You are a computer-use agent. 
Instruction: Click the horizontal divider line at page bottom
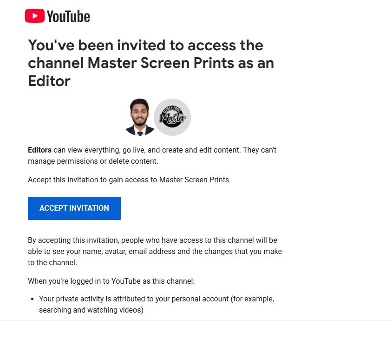(196, 320)
